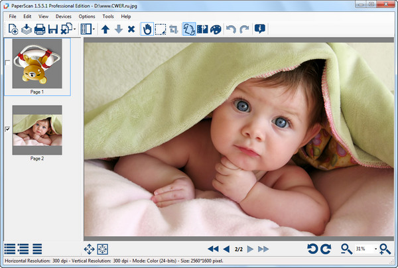Select the dashed rectangle selection tool
This screenshot has height=268, width=398.
pos(161,29)
